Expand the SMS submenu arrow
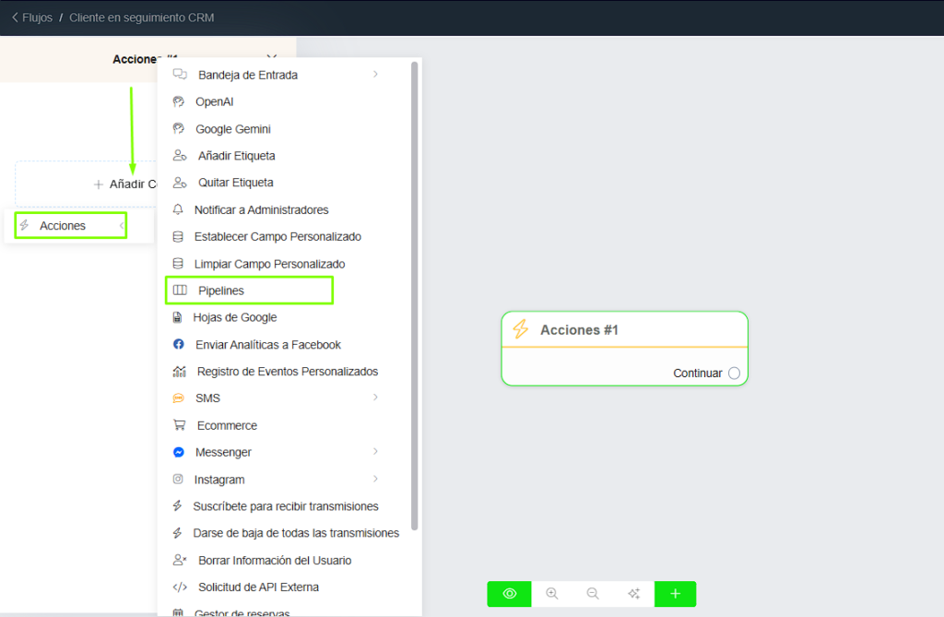This screenshot has width=944, height=617. (375, 397)
